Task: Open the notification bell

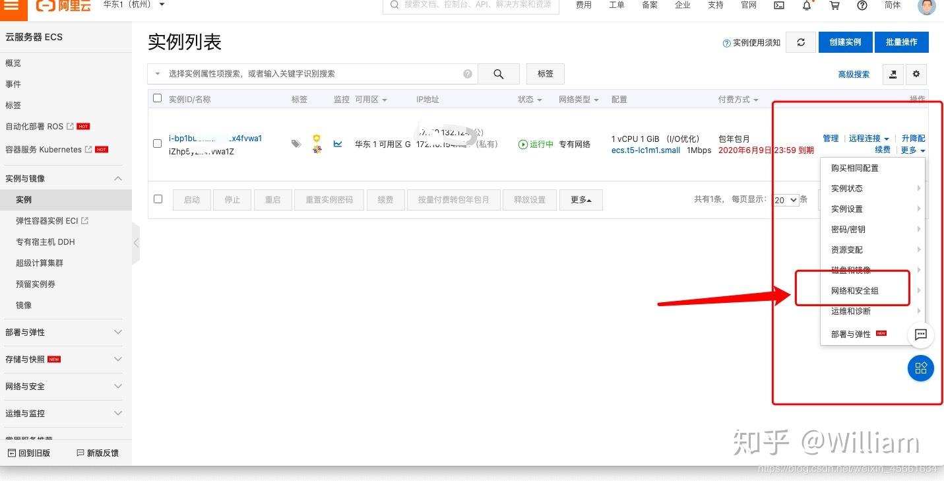Action: tap(807, 5)
